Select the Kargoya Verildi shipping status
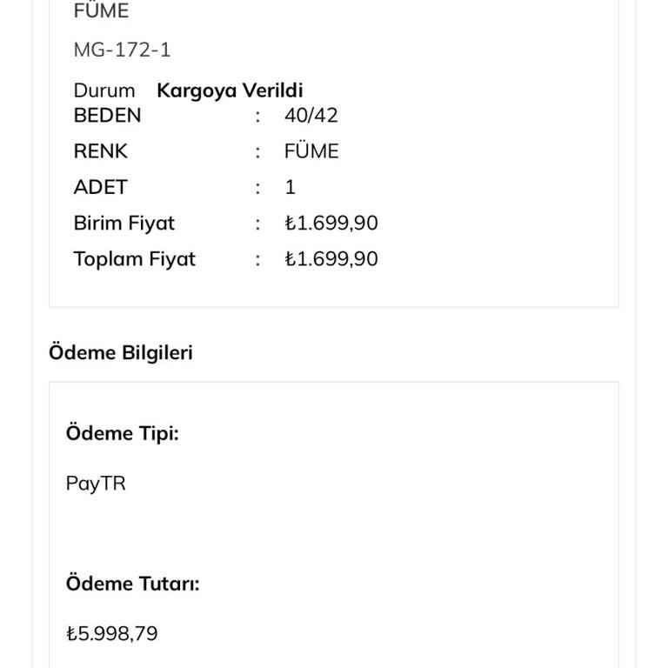668x668 pixels. (230, 90)
